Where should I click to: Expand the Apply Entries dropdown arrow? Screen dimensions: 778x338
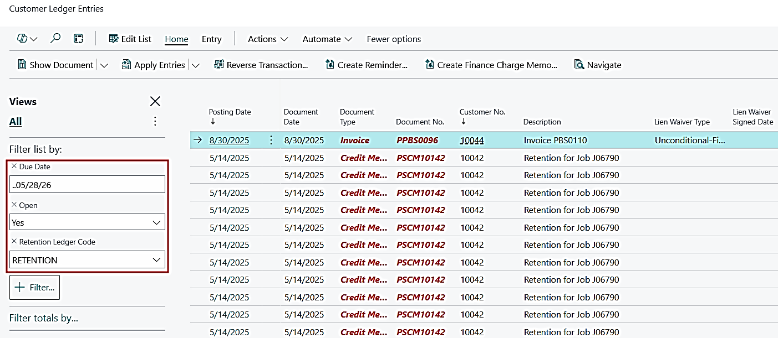coord(196,65)
